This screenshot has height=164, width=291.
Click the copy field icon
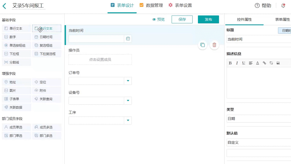[202, 45]
